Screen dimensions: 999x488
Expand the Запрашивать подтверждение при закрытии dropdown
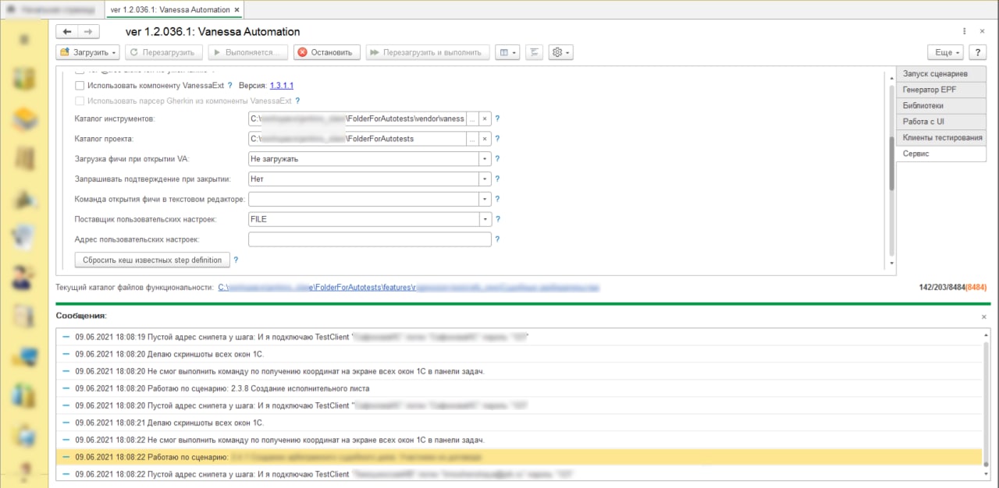pos(485,179)
